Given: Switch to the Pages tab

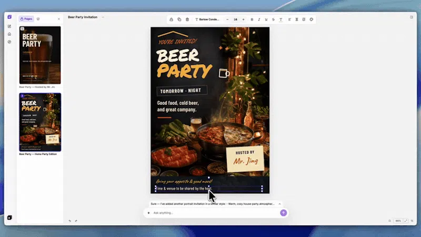Looking at the screenshot, I should pos(26,19).
